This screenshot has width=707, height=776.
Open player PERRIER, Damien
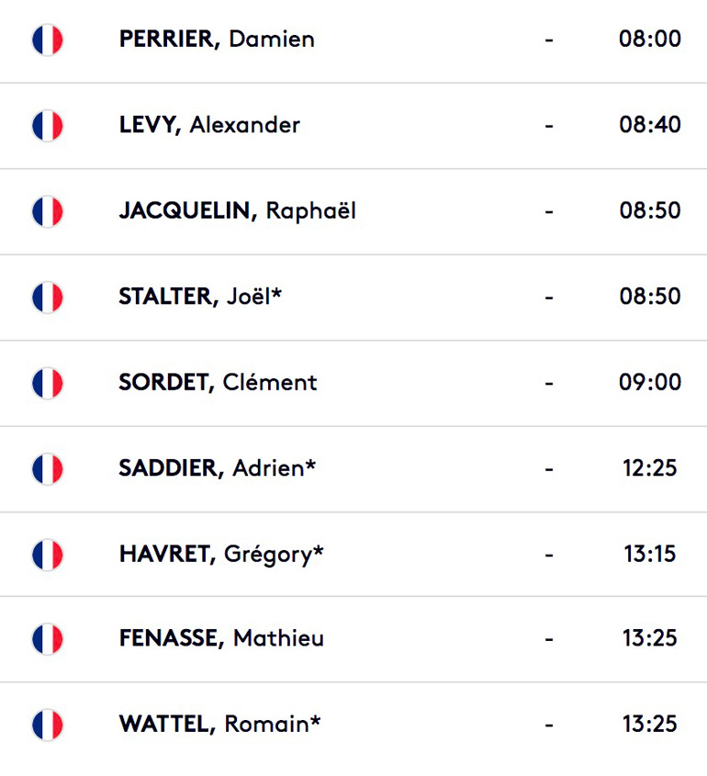tap(217, 39)
